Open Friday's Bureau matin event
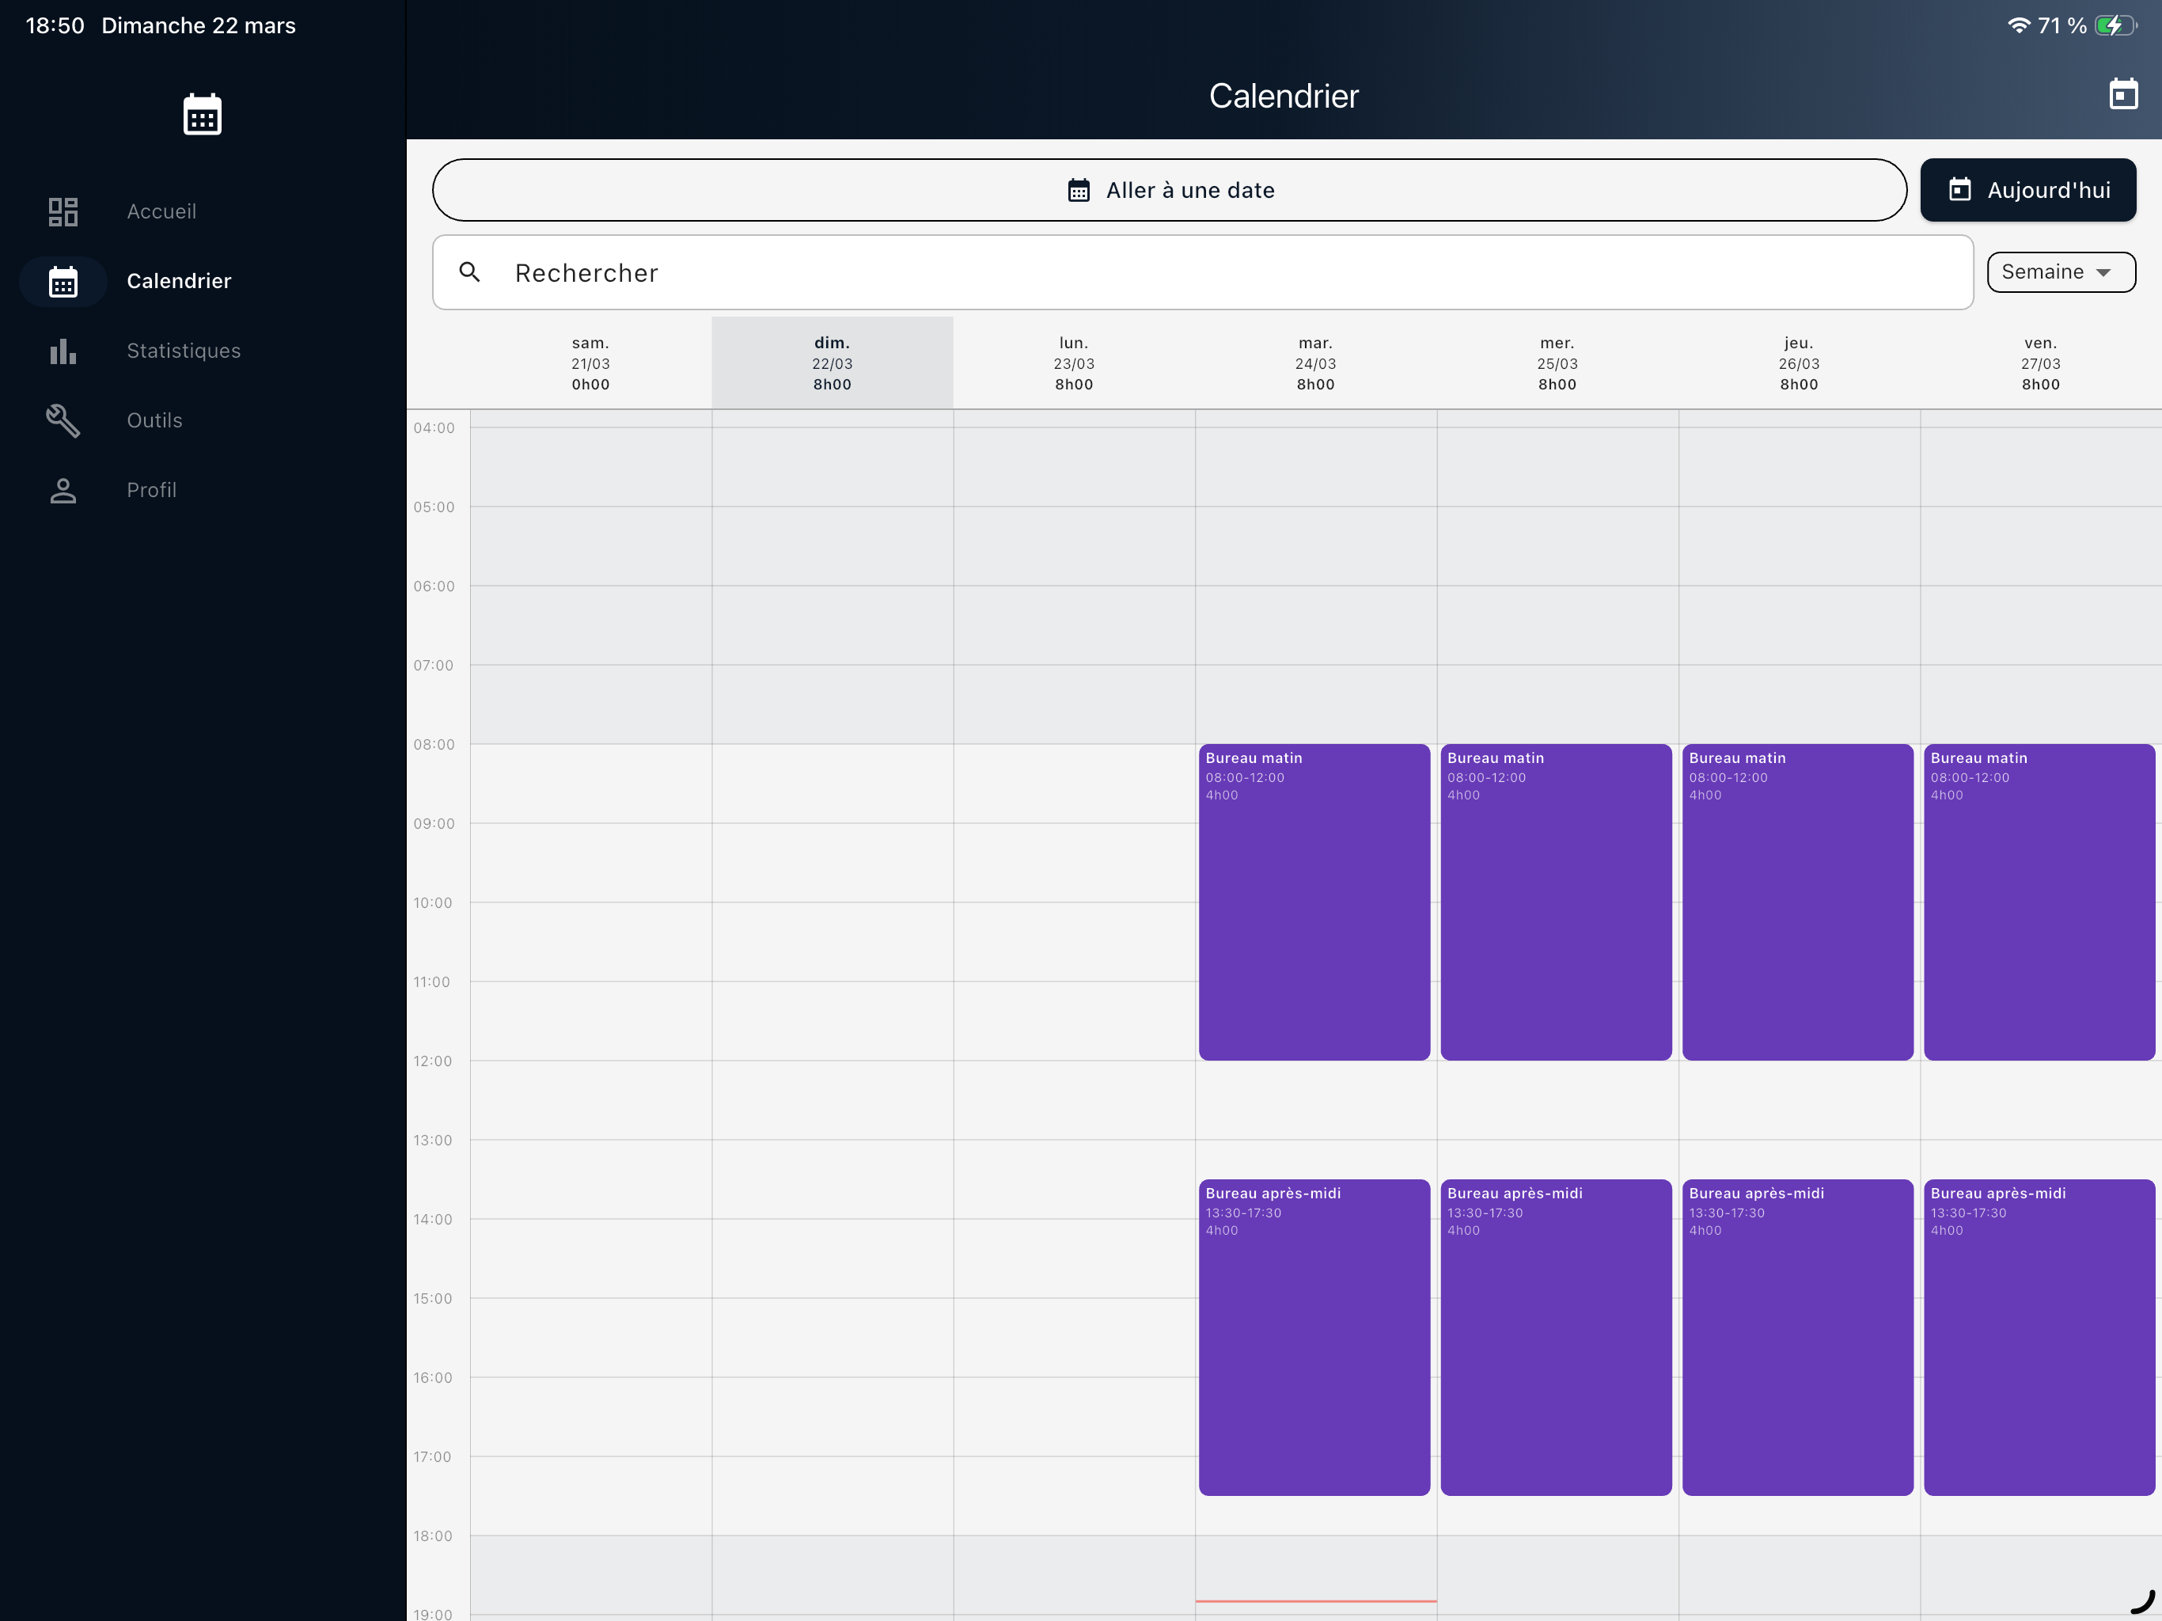 pos(2039,902)
